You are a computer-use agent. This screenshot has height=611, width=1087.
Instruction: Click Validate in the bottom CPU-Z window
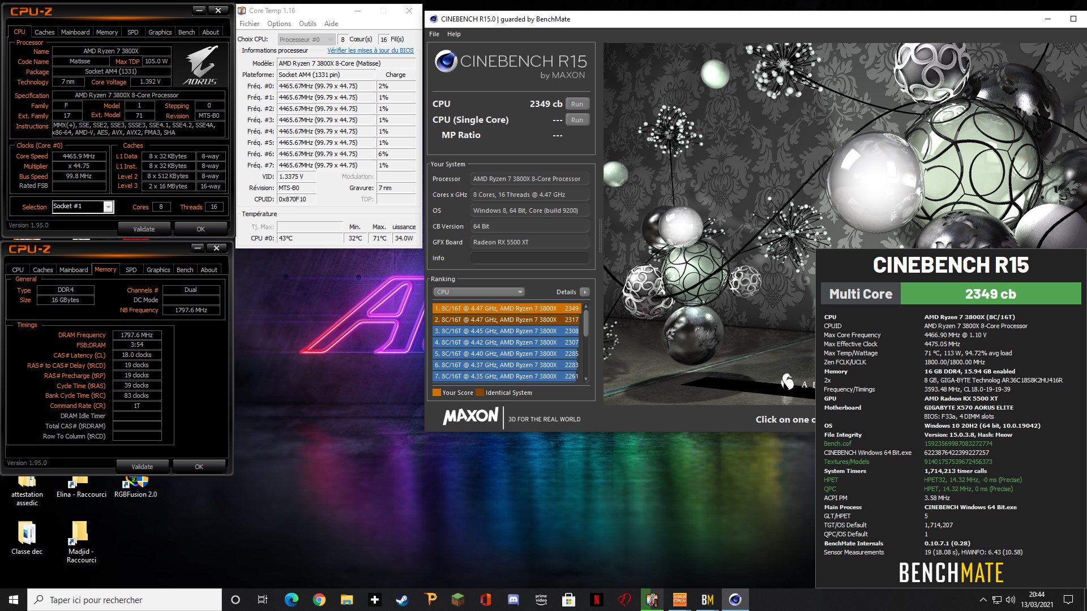click(142, 467)
